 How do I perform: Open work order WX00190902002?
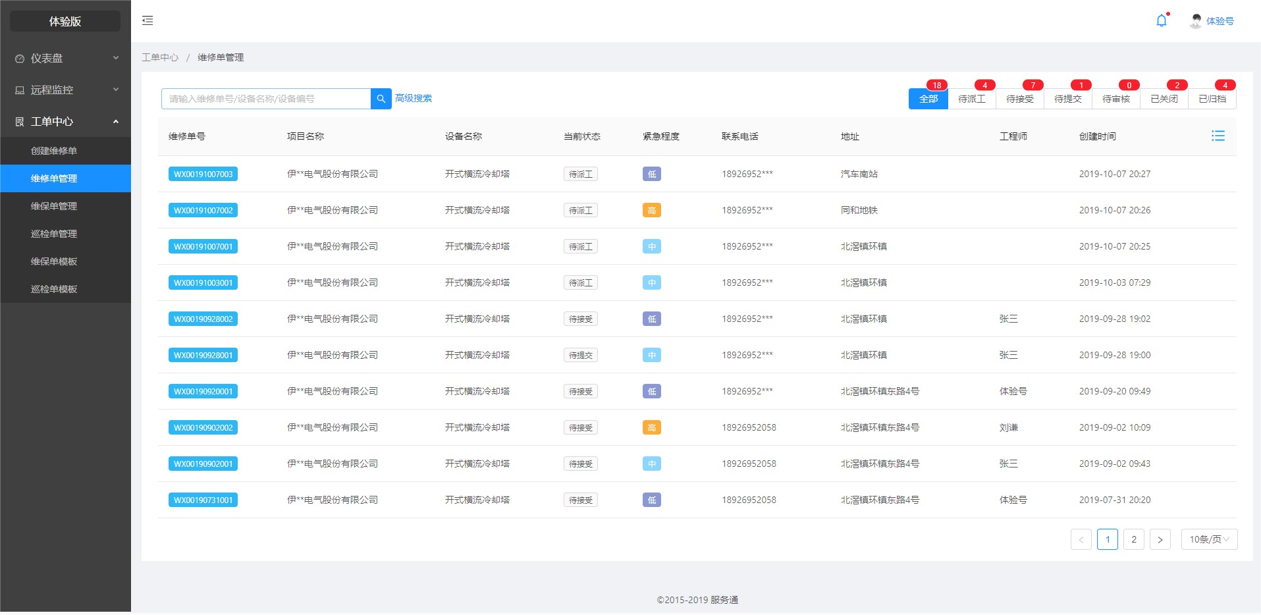pyautogui.click(x=203, y=427)
